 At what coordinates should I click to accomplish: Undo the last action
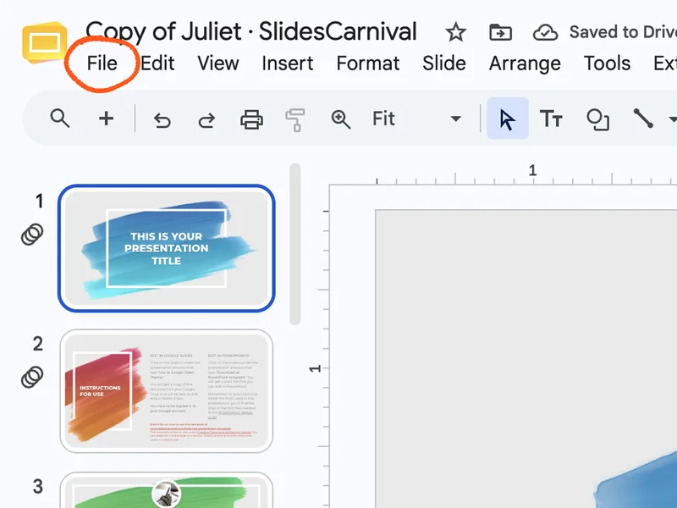162,119
